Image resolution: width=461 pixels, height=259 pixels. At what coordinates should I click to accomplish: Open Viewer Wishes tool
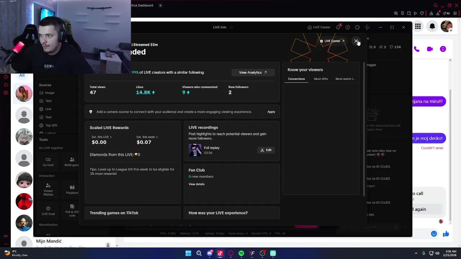(x=48, y=190)
